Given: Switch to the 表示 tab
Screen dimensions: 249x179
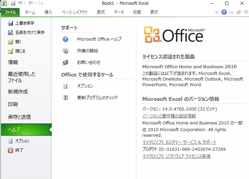Looking at the screenshot, I should [x=154, y=12].
